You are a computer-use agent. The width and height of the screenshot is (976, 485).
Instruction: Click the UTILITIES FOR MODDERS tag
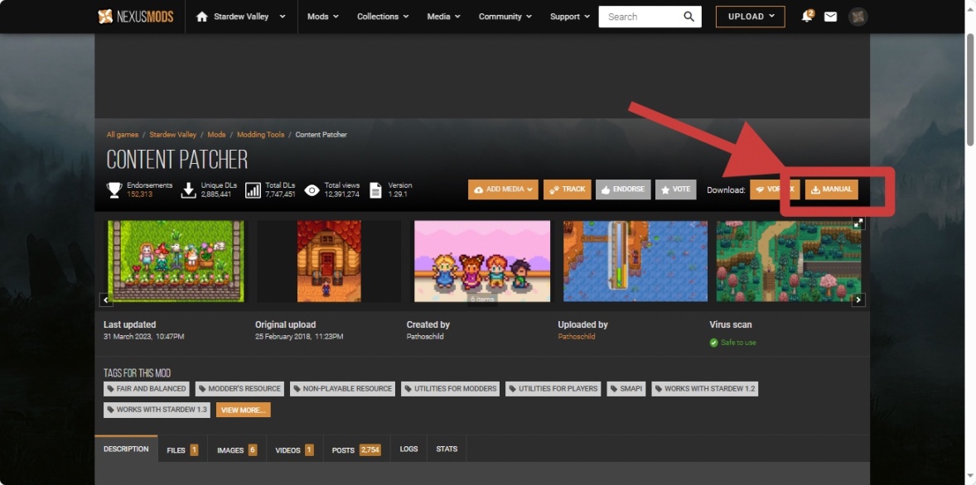[451, 389]
